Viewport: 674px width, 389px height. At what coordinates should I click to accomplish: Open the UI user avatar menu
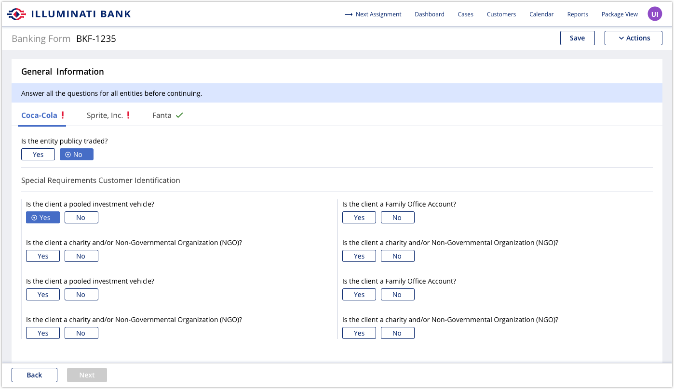click(x=654, y=13)
